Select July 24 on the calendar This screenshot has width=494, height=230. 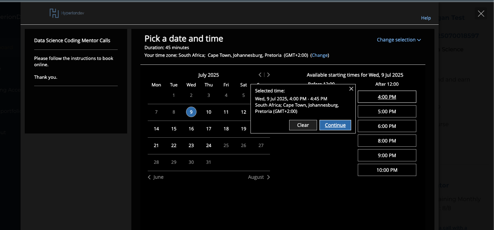point(209,145)
